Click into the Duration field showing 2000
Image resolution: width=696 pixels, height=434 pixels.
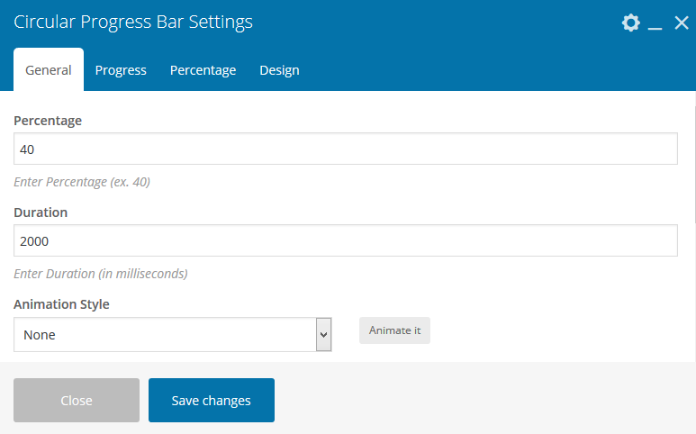(345, 241)
